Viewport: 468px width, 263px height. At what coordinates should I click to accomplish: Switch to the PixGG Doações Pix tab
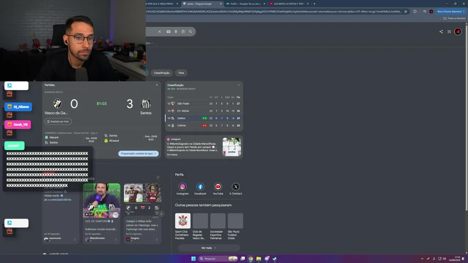tap(245, 4)
